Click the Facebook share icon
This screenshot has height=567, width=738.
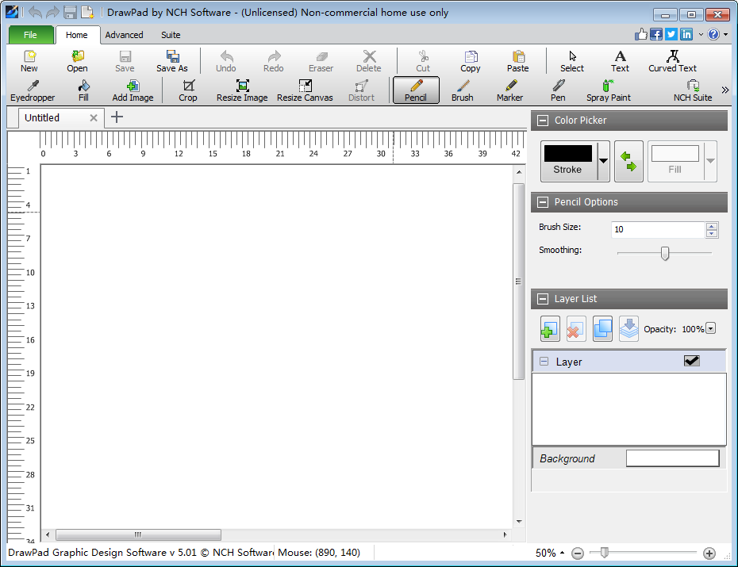pyautogui.click(x=656, y=34)
